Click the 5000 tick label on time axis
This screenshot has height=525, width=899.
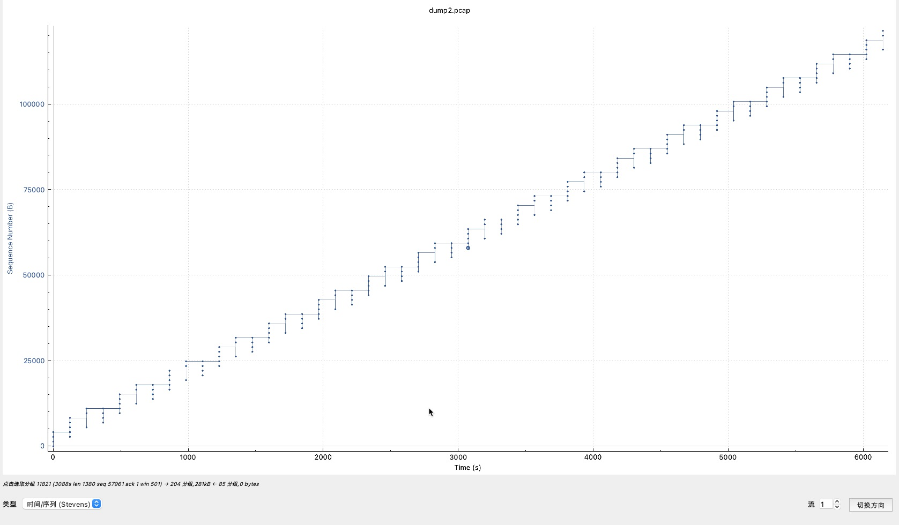pyautogui.click(x=728, y=457)
